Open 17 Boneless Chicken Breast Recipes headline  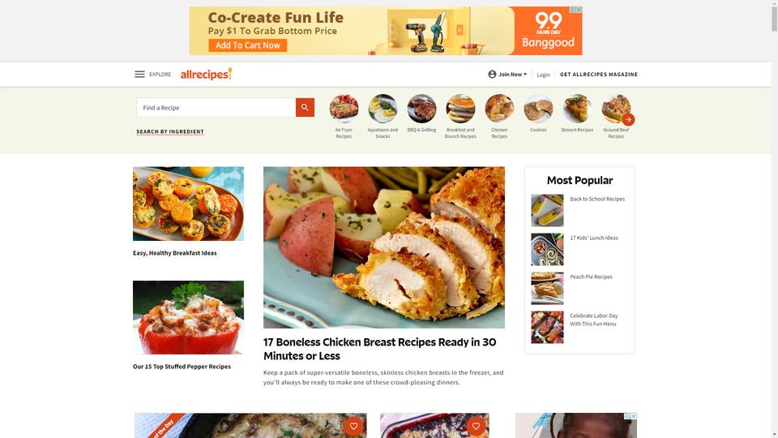[379, 349]
